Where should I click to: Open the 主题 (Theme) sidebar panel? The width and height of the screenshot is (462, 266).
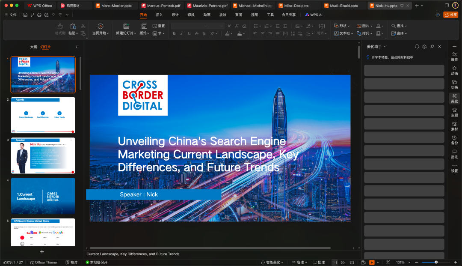point(454,112)
